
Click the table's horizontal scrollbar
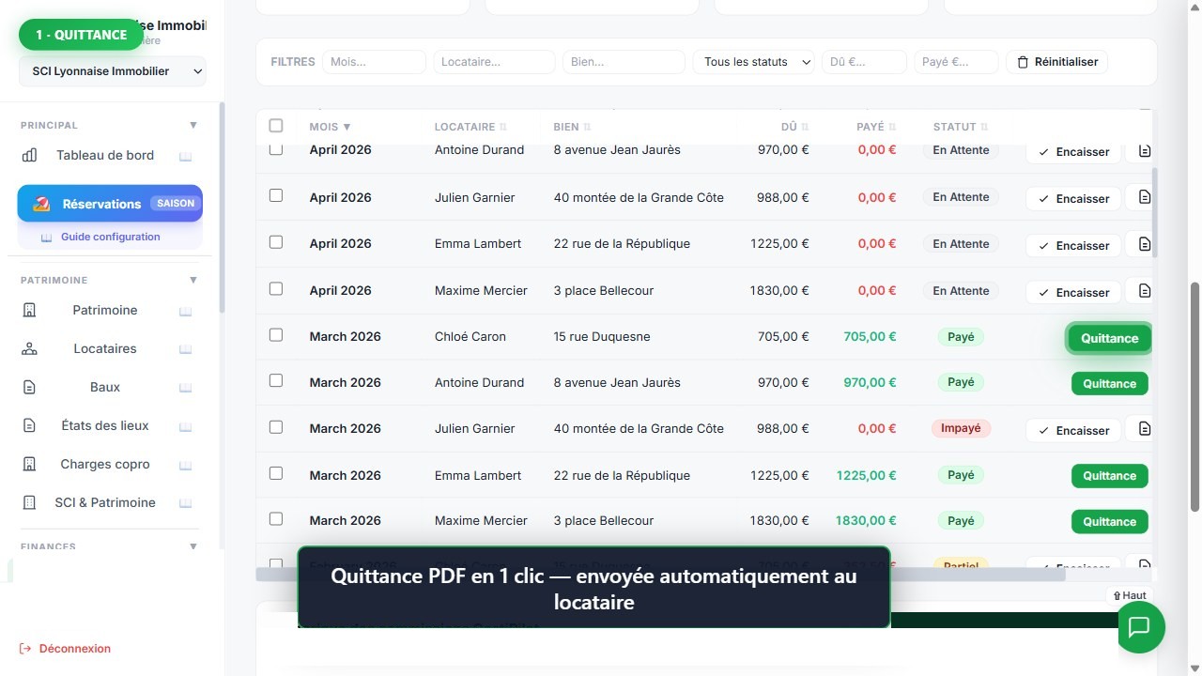tap(660, 575)
